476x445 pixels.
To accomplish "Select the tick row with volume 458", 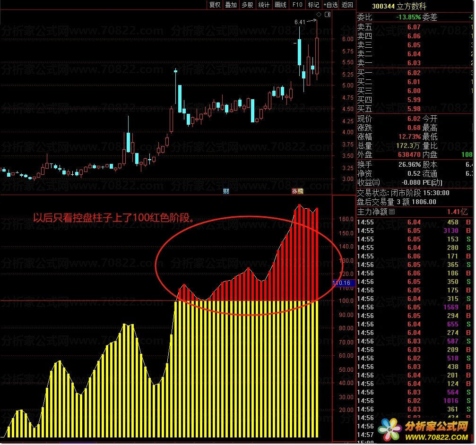I will coord(415,222).
